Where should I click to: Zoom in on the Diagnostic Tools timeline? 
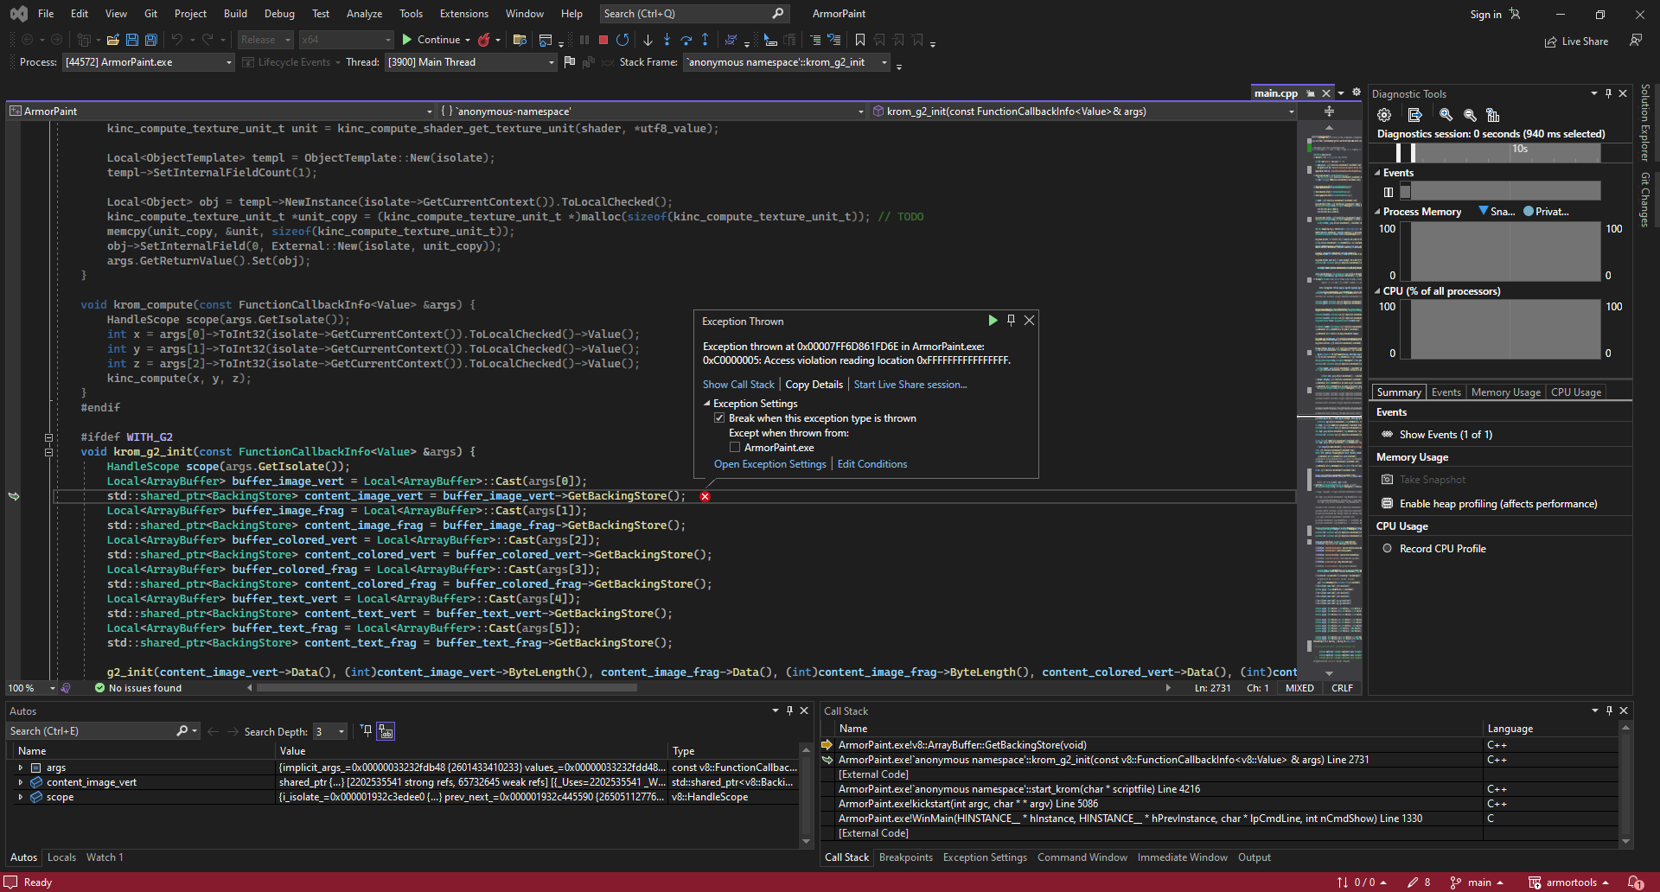[x=1445, y=114]
